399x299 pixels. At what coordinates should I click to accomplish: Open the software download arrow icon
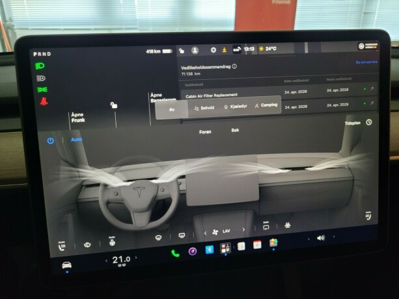tap(224, 50)
